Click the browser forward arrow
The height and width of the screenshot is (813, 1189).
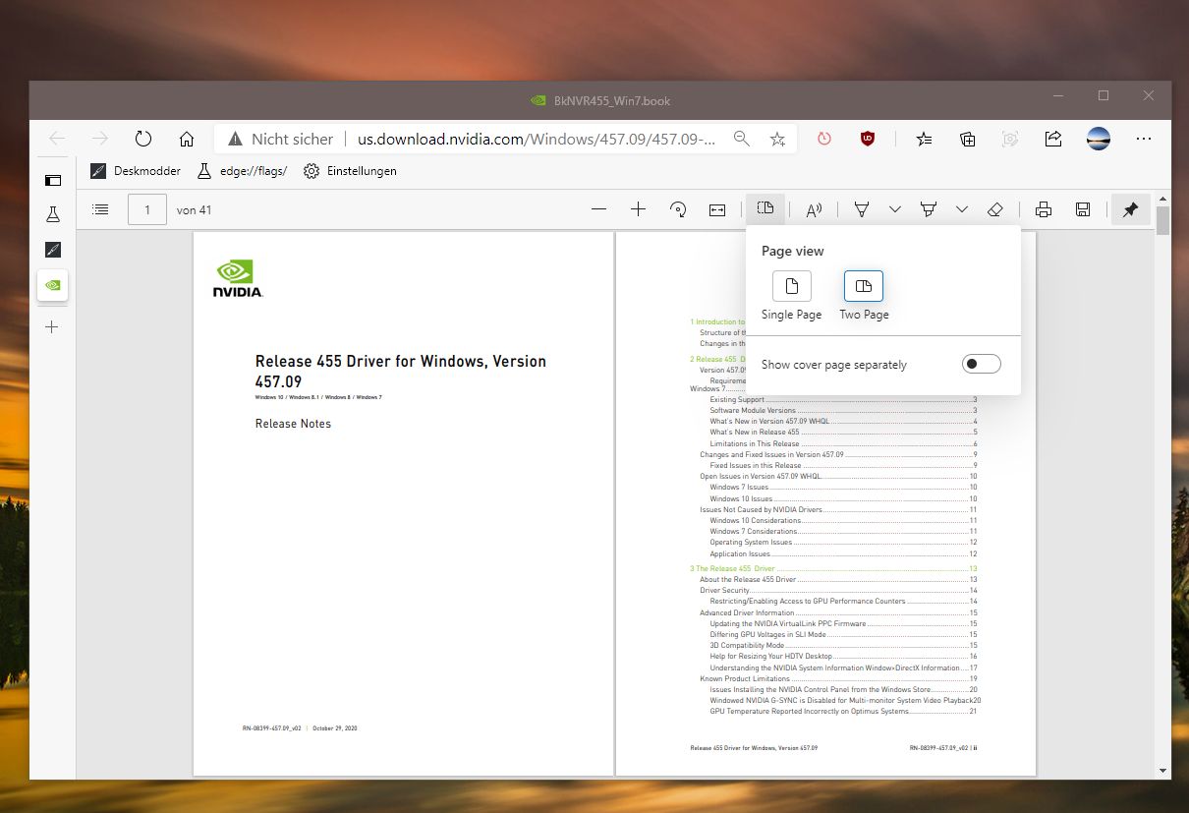point(100,140)
